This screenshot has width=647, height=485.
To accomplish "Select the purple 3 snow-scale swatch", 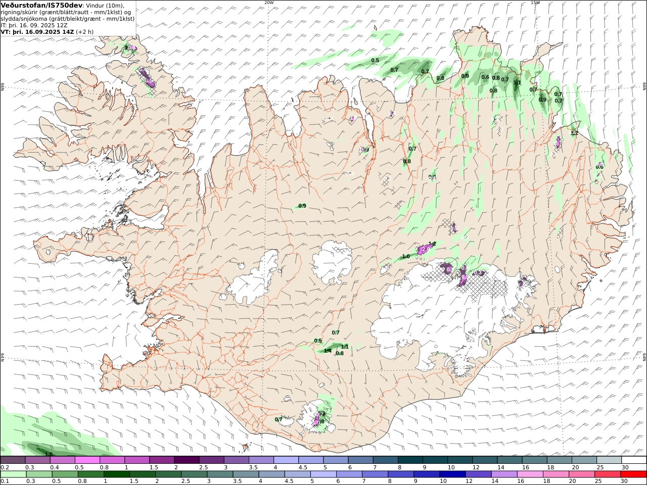I will (x=236, y=460).
